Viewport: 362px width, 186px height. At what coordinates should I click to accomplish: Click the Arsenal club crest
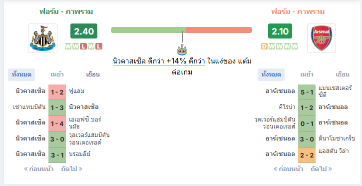click(x=322, y=38)
